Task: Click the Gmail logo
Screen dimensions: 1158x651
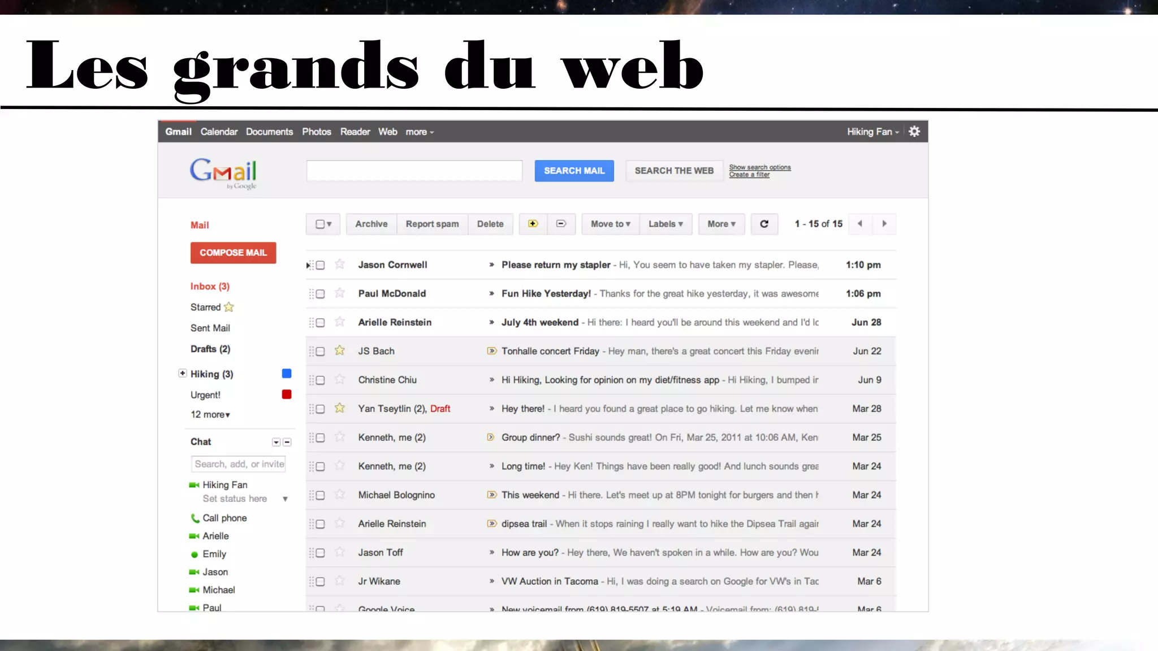Action: click(223, 173)
